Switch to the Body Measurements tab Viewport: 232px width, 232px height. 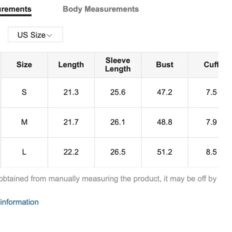point(101,9)
